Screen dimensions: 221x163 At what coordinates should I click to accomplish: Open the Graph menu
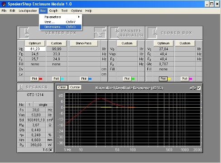pos(53,11)
